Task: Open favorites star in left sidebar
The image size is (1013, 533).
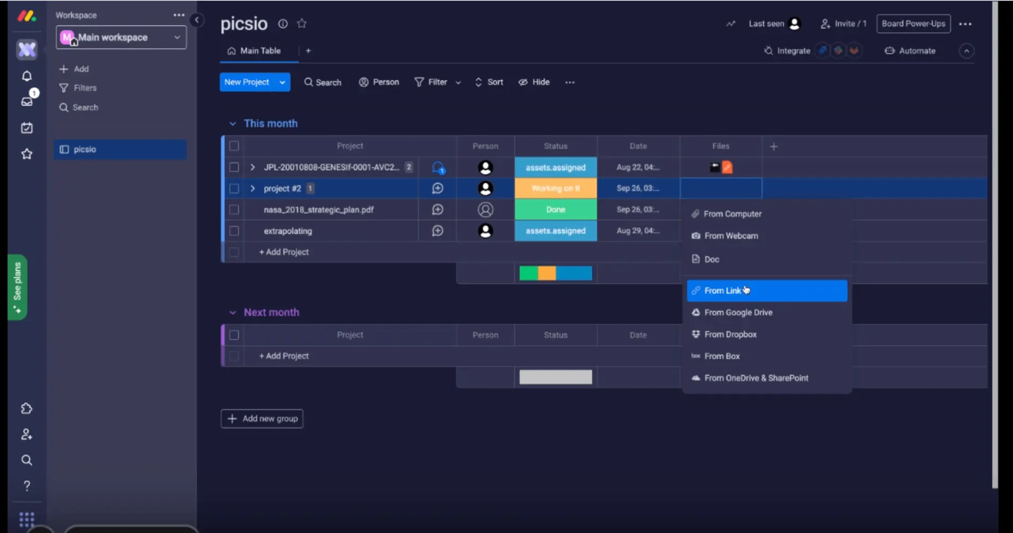Action: click(x=27, y=154)
